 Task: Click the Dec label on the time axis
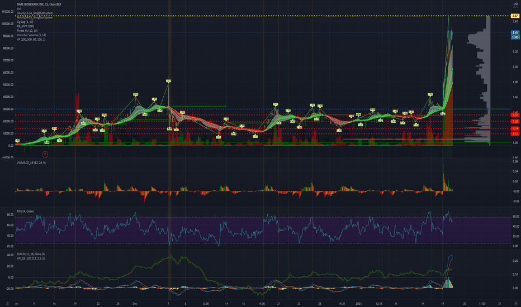135,303
